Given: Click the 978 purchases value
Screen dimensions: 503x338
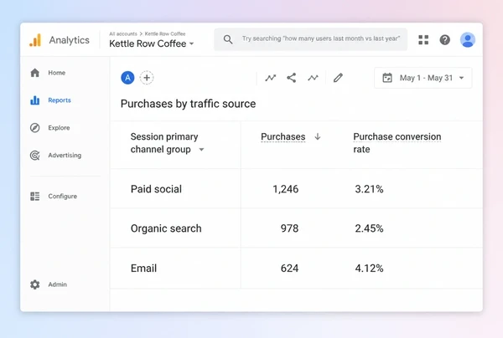Looking at the screenshot, I should coord(290,228).
